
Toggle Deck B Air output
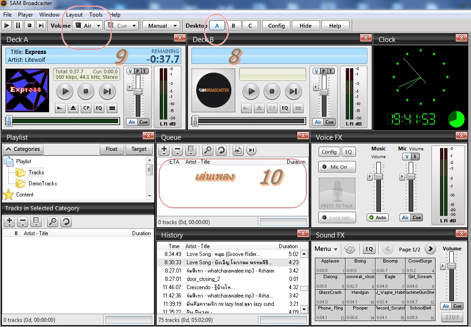pyautogui.click(x=318, y=122)
